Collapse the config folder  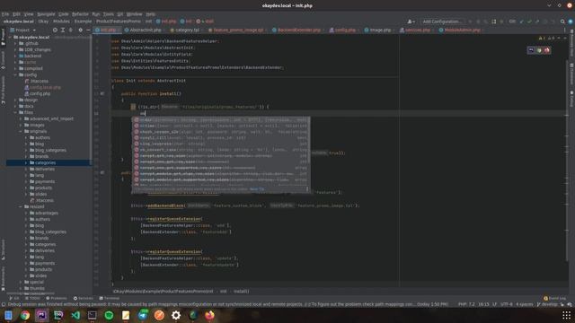15,74
